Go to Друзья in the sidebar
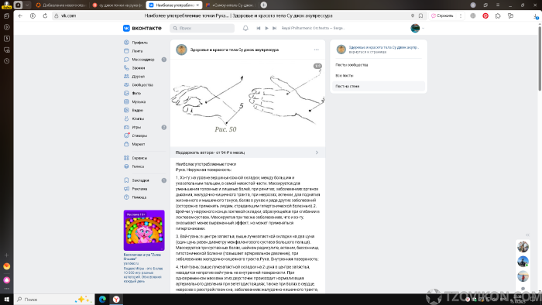 (138, 77)
